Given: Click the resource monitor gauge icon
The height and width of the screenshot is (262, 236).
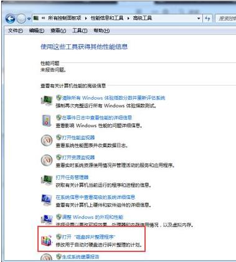Looking at the screenshot, I should coord(47,160).
